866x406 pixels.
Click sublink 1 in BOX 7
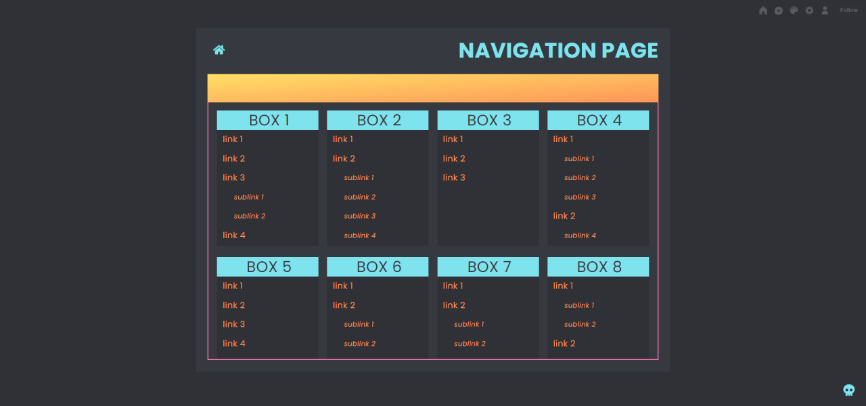point(469,324)
